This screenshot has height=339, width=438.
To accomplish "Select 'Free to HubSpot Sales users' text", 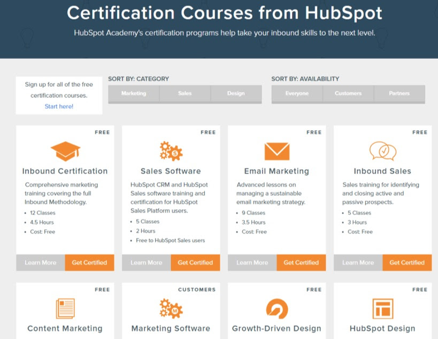I will pyautogui.click(x=171, y=241).
